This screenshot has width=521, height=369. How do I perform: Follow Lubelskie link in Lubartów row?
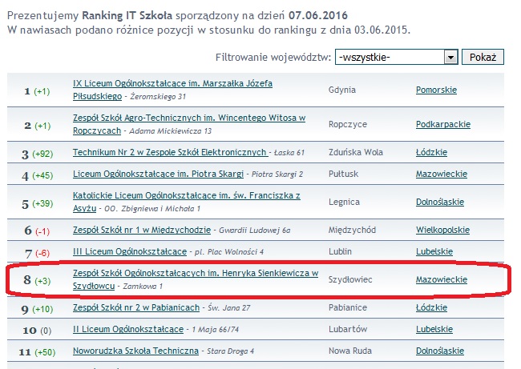(434, 329)
